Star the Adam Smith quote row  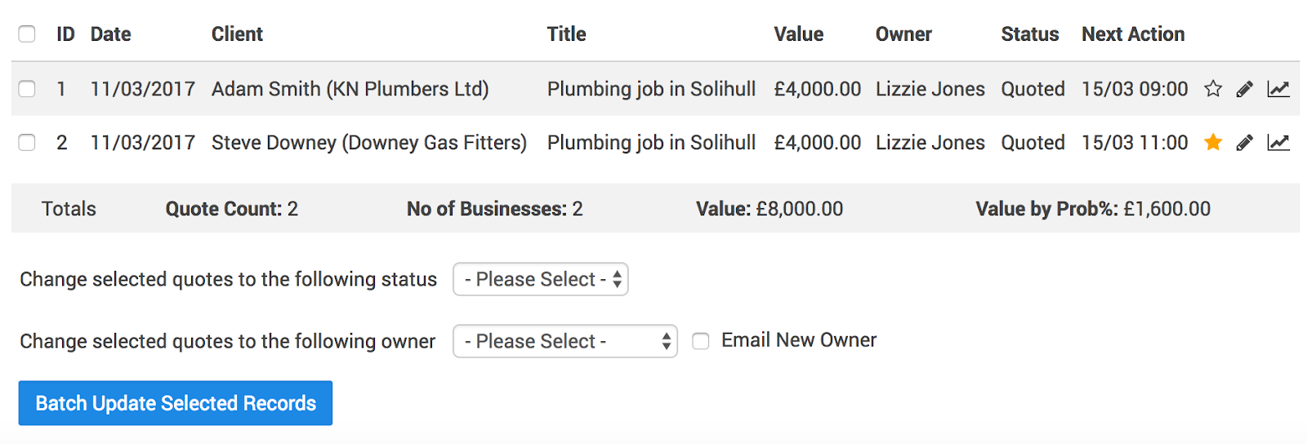[x=1213, y=89]
